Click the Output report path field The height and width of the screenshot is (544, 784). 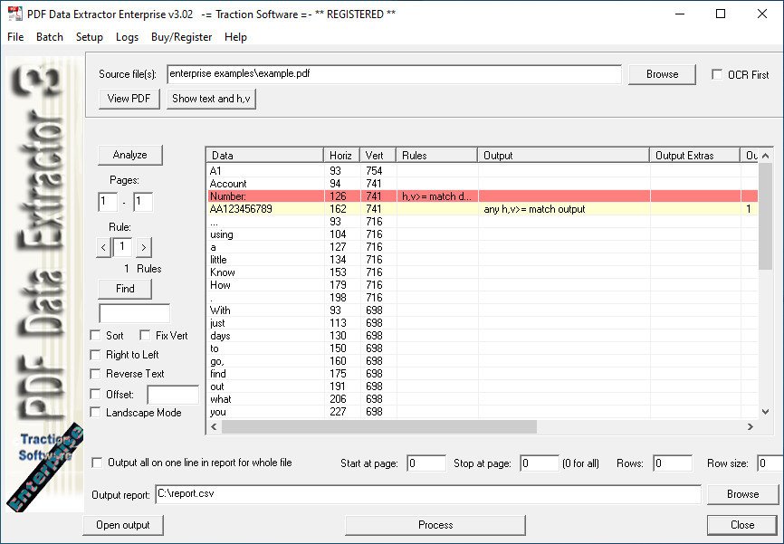pyautogui.click(x=426, y=494)
